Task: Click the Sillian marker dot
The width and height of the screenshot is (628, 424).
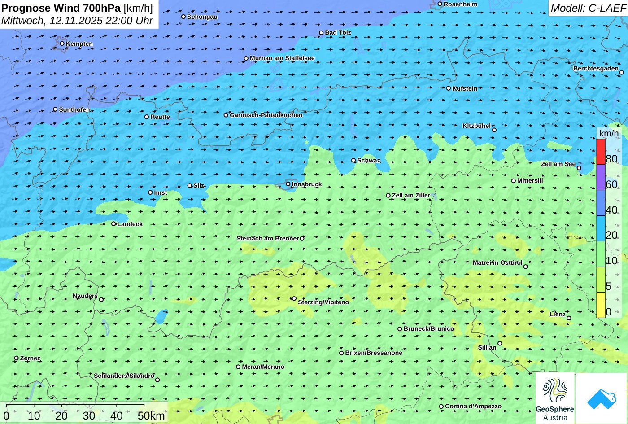Action: (x=500, y=343)
